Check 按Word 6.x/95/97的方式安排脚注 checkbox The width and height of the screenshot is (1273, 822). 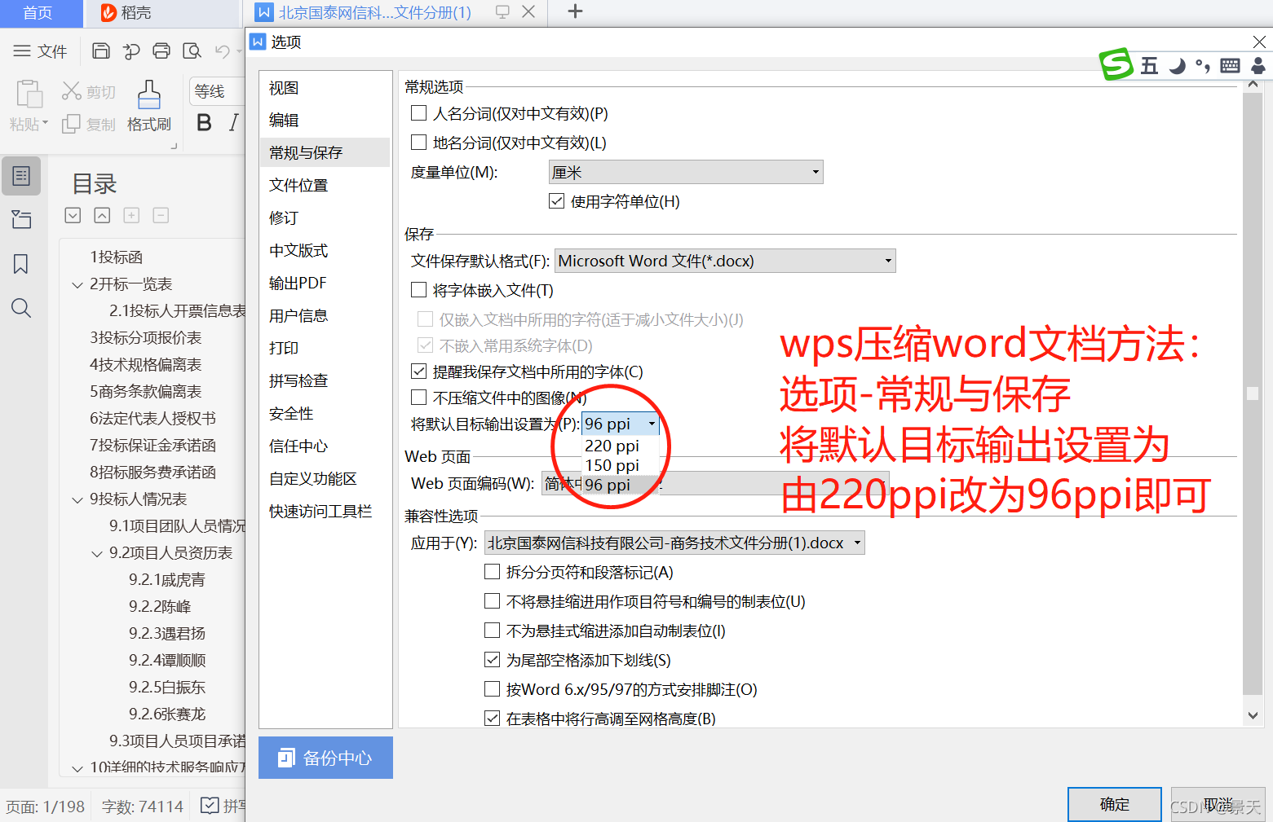coord(493,689)
